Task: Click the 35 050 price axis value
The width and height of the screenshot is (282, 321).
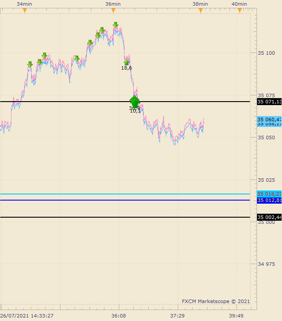Action: pyautogui.click(x=266, y=138)
